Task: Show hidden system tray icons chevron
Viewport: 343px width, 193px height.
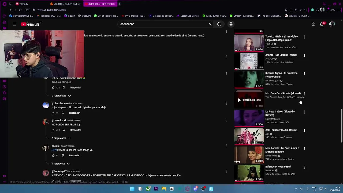Action: click(x=296, y=189)
